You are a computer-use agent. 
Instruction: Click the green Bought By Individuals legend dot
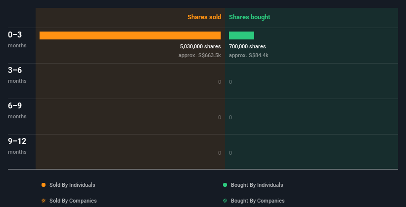pos(225,185)
